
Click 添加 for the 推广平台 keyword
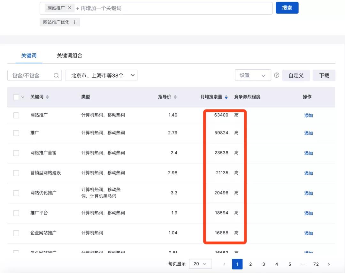point(308,213)
